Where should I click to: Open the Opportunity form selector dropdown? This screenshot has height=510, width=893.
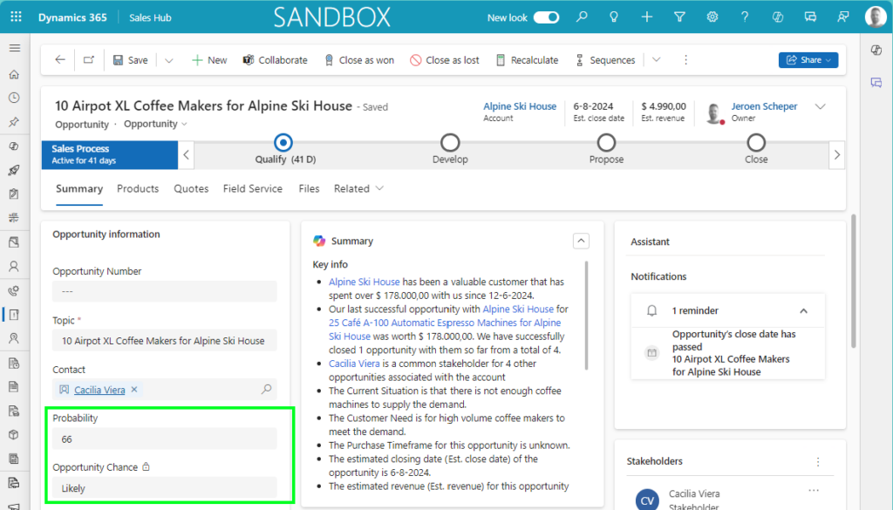pos(155,124)
